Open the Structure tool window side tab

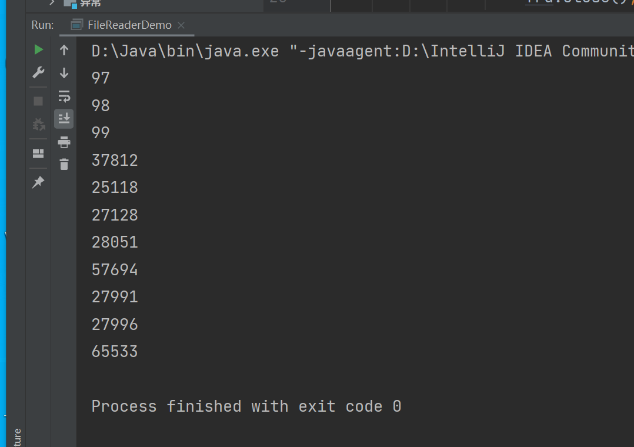pos(17,438)
